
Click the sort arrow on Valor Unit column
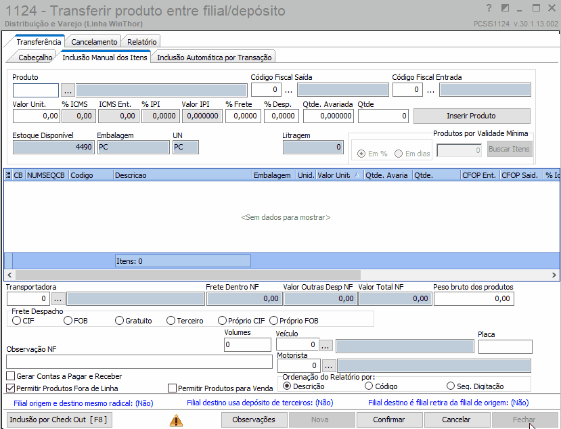click(x=357, y=175)
